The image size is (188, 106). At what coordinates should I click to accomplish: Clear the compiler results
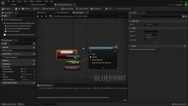tap(125, 100)
